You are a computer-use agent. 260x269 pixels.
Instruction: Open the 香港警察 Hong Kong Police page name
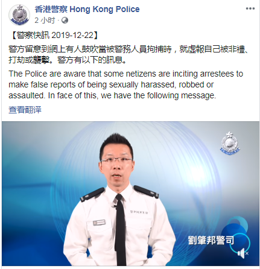coord(87,9)
